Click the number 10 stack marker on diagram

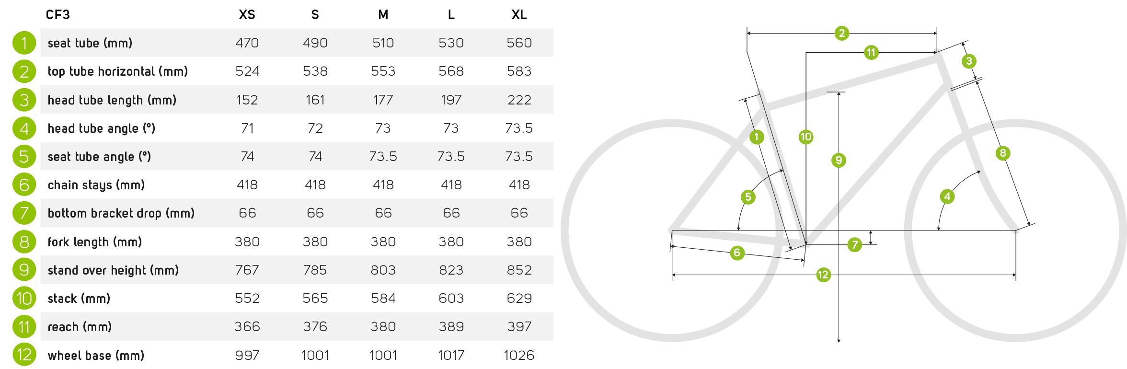(x=806, y=137)
